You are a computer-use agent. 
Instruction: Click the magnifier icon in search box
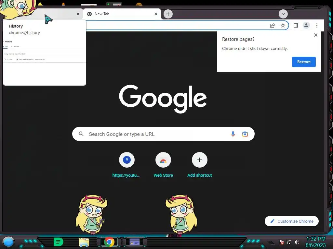(x=81, y=134)
